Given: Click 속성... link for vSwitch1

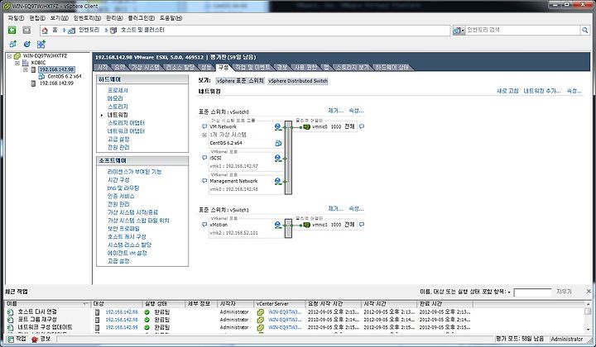Looking at the screenshot, I should [x=356, y=208].
